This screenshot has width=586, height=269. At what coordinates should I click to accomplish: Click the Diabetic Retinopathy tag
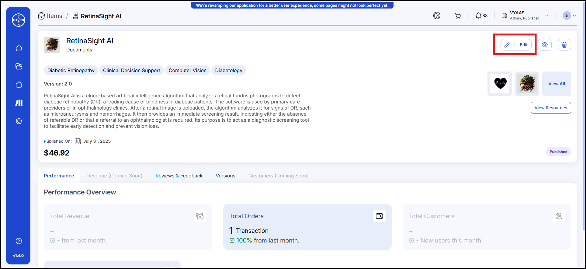(x=71, y=70)
